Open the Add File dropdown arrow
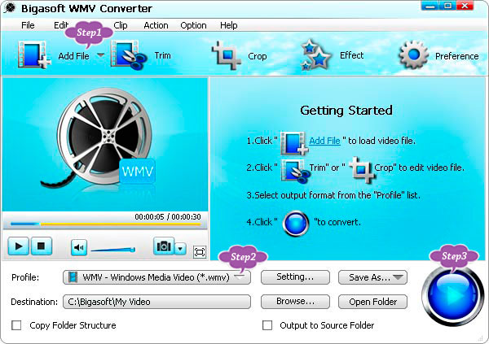The height and width of the screenshot is (344, 489). (100, 55)
